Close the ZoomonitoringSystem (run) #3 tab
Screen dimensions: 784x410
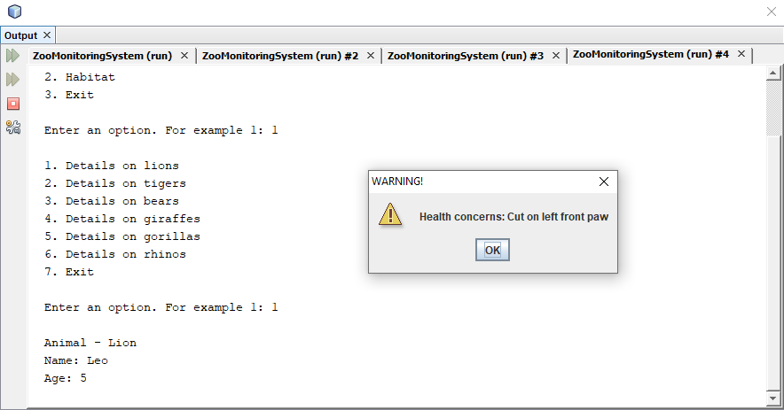coord(556,56)
